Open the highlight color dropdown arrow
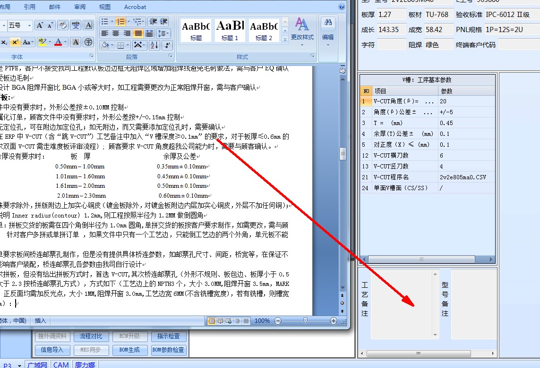This screenshot has width=540, height=368. pos(50,42)
